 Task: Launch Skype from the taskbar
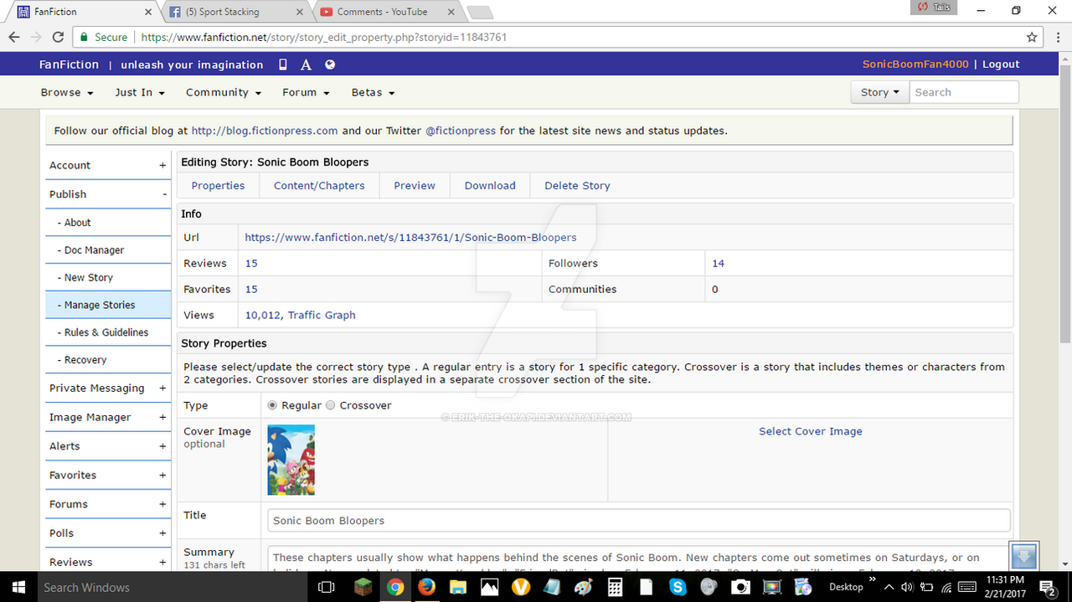pyautogui.click(x=678, y=587)
